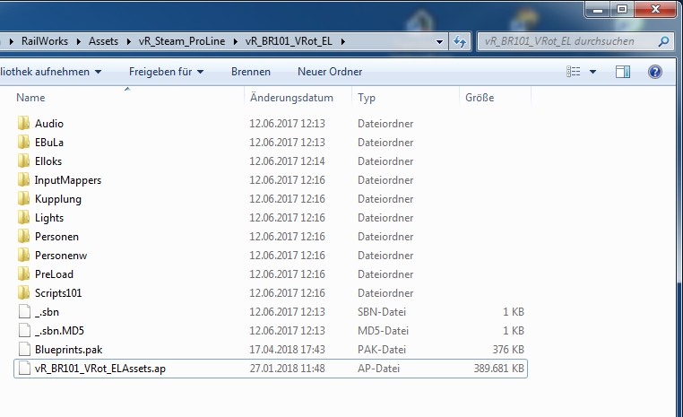
Task: Select the Blueprints.pak file icon
Action: (24, 349)
